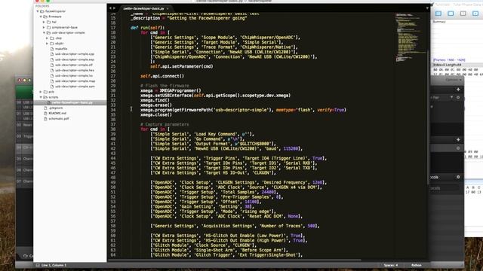Click the xmega.erase() code line
The width and height of the screenshot is (483, 271).
[x=156, y=105]
